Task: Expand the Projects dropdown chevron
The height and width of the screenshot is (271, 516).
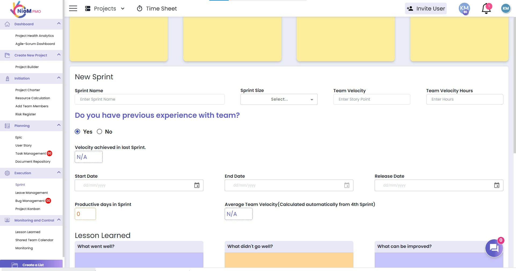Action: [123, 9]
